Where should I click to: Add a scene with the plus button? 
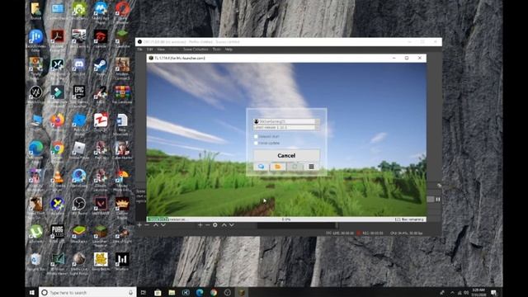coord(139,225)
